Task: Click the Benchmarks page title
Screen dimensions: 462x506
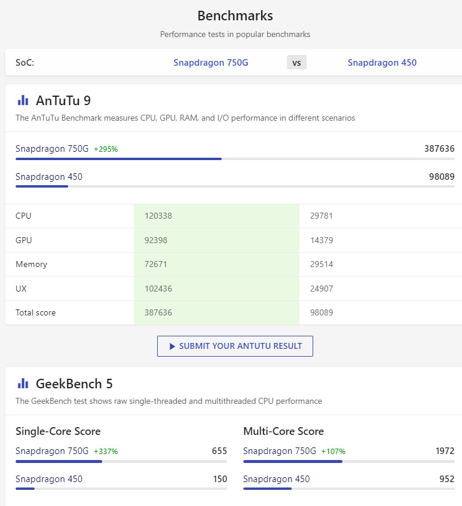Action: [x=235, y=16]
